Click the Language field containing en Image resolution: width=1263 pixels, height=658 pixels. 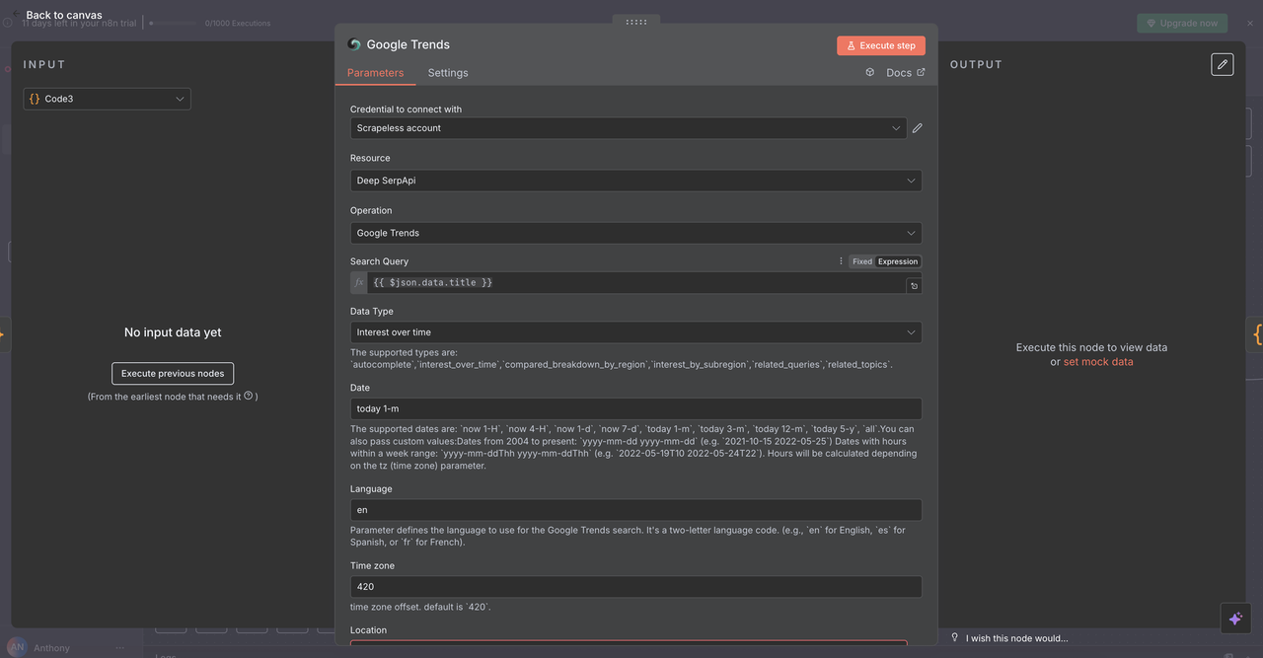pyautogui.click(x=635, y=510)
